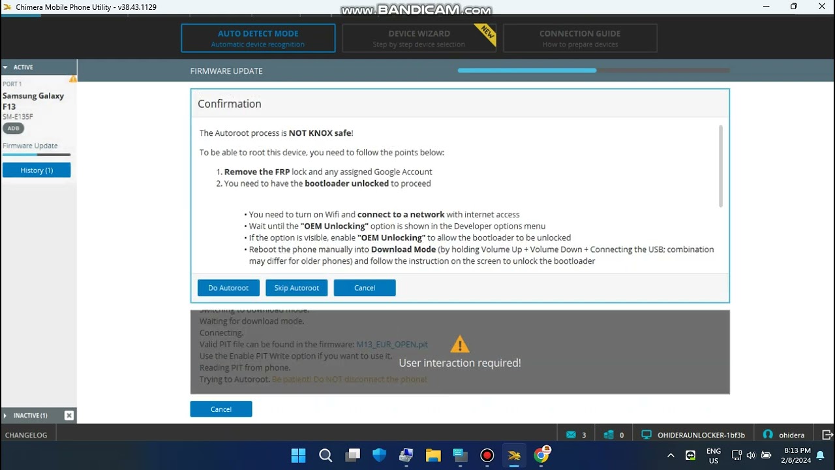Screen dimensions: 835x470
Task: Click the firmware update progress bar
Action: 594,70
